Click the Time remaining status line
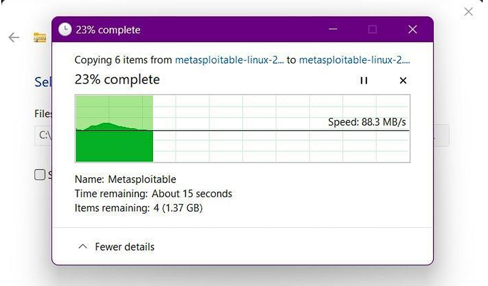 coord(153,194)
